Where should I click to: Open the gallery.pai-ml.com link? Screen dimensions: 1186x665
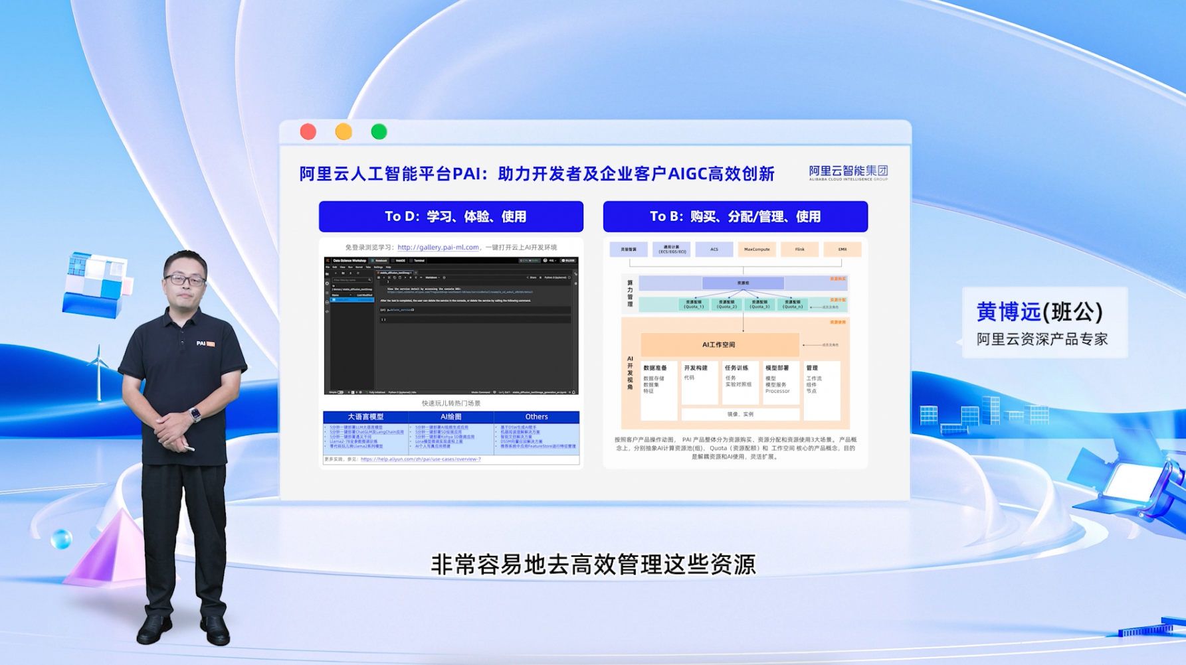[x=438, y=248]
